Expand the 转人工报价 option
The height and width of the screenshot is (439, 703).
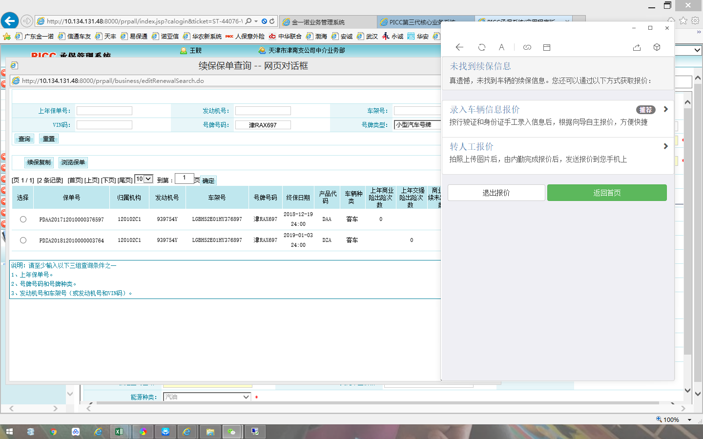coord(665,146)
